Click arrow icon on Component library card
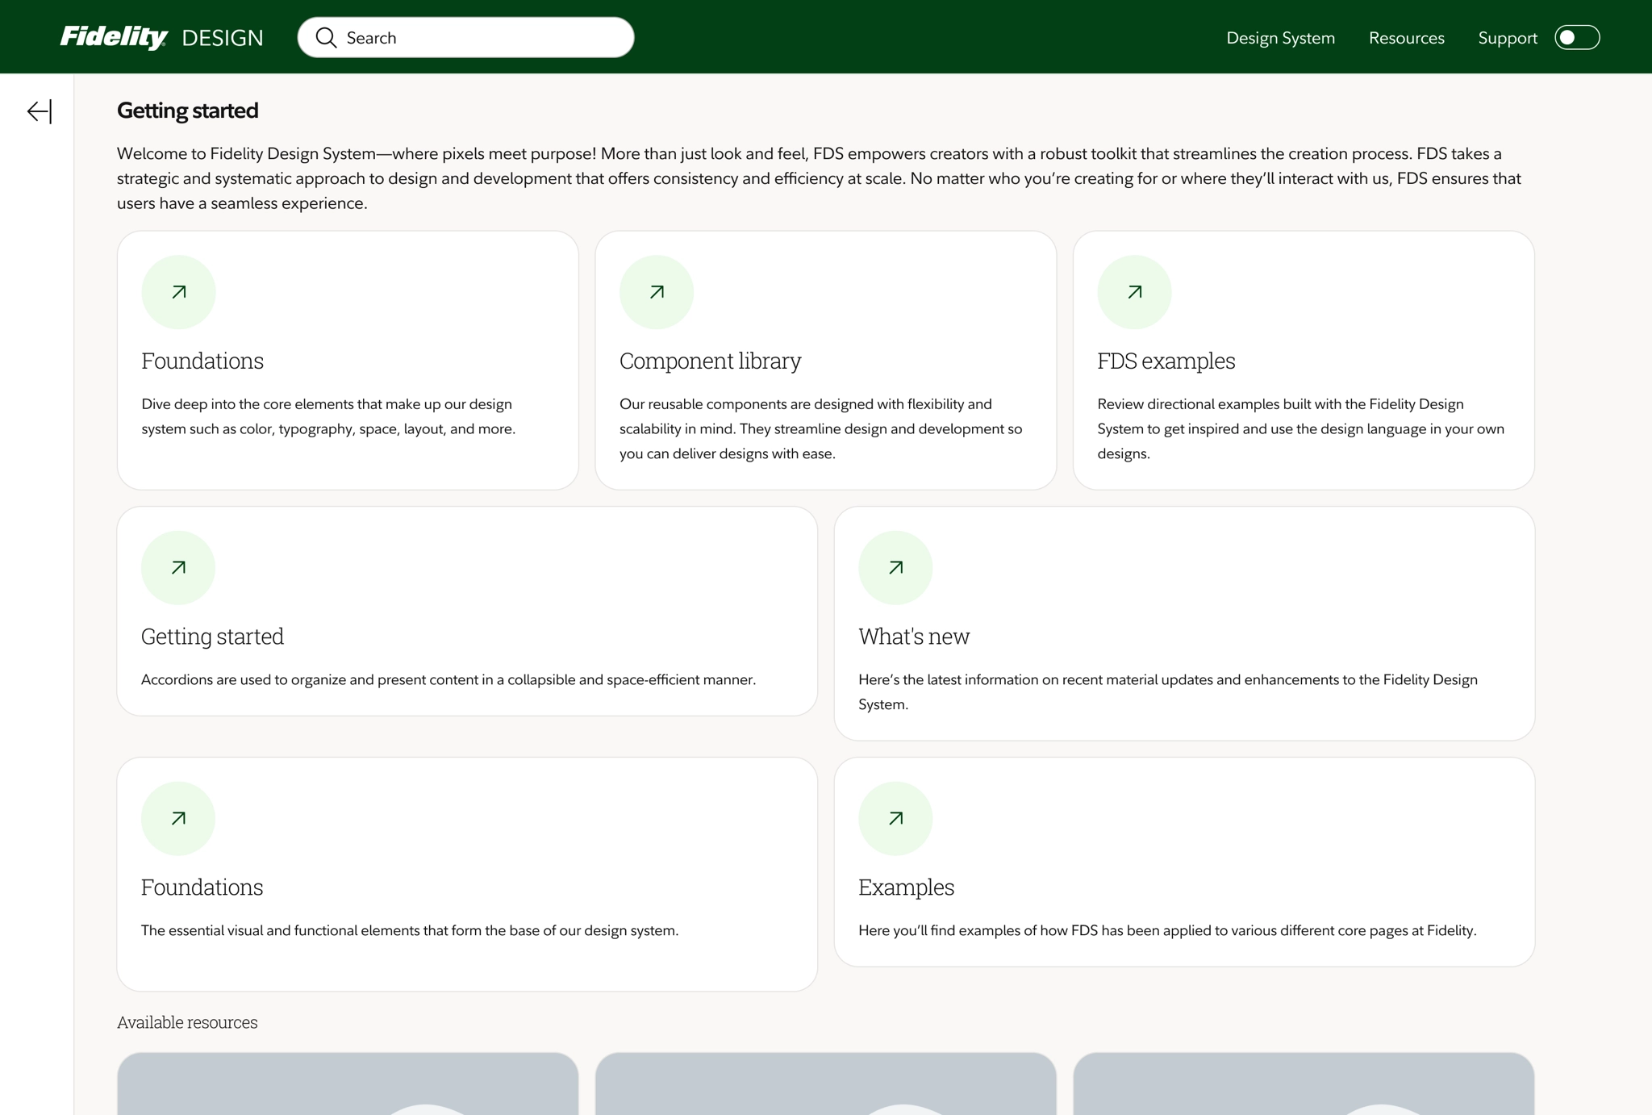This screenshot has width=1652, height=1115. [657, 292]
